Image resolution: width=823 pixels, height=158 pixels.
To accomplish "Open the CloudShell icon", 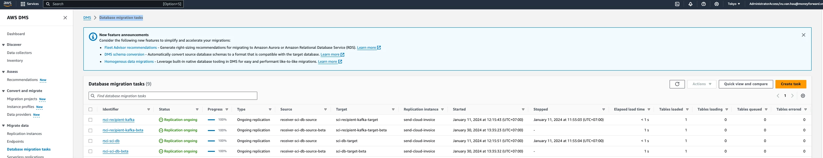I will [x=677, y=4].
